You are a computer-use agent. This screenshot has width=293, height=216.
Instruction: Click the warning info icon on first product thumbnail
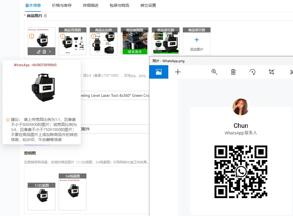tap(32, 36)
